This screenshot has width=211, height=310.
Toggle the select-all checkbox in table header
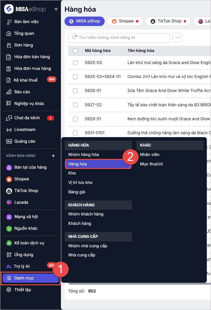coord(75,51)
